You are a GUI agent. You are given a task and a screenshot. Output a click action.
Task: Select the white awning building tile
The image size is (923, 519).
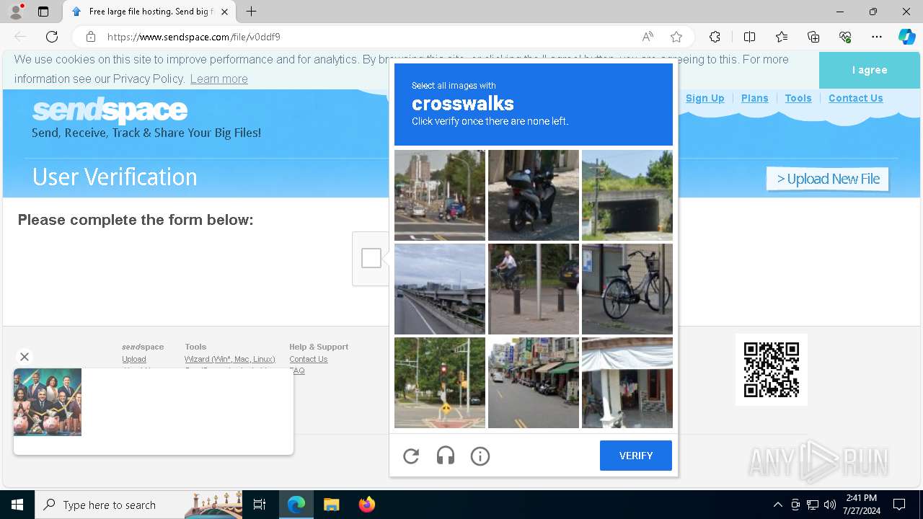(627, 383)
